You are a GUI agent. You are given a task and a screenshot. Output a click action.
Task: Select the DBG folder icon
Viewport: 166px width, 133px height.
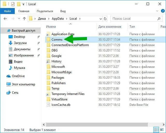tap(48, 50)
